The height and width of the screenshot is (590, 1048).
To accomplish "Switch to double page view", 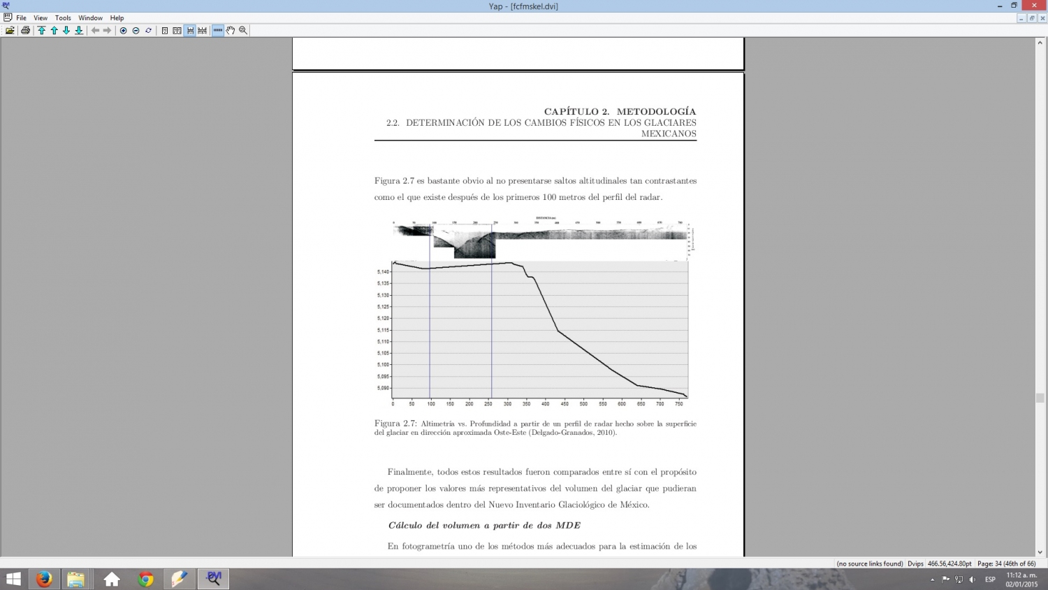I will point(177,31).
